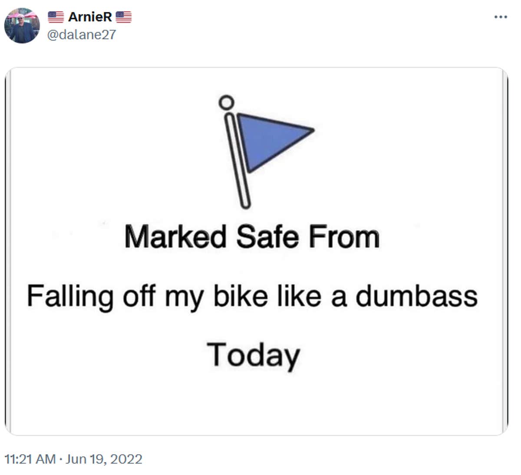The height and width of the screenshot is (475, 521).
Task: Click the flag emoji immediately right of the username
Action: [x=124, y=16]
